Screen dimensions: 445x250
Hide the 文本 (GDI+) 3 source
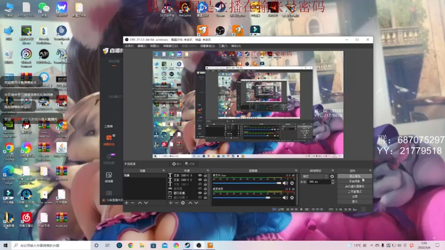[x=200, y=176]
